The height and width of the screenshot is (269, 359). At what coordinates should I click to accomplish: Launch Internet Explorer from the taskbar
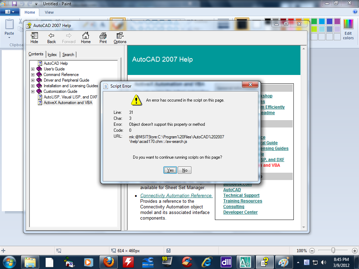[x=207, y=262]
